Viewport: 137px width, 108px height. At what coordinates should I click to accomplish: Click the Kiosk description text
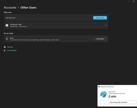[x=34, y=40]
